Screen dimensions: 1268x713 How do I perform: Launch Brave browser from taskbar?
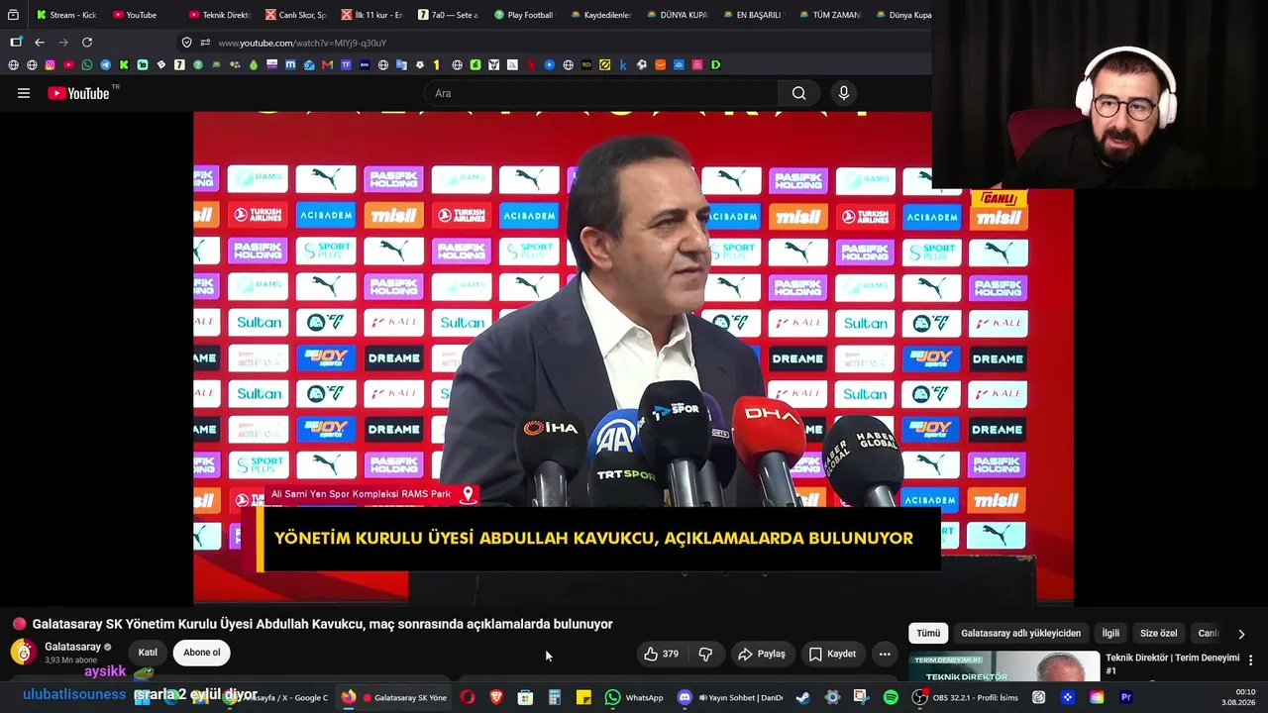point(496,697)
